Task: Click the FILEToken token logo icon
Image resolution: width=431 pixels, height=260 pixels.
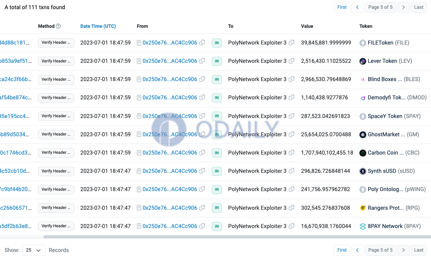Action: (x=363, y=43)
